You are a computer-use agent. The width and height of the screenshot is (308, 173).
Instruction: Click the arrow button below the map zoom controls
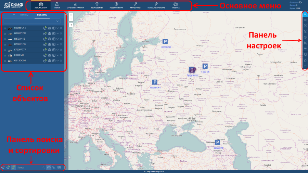(x=71, y=25)
